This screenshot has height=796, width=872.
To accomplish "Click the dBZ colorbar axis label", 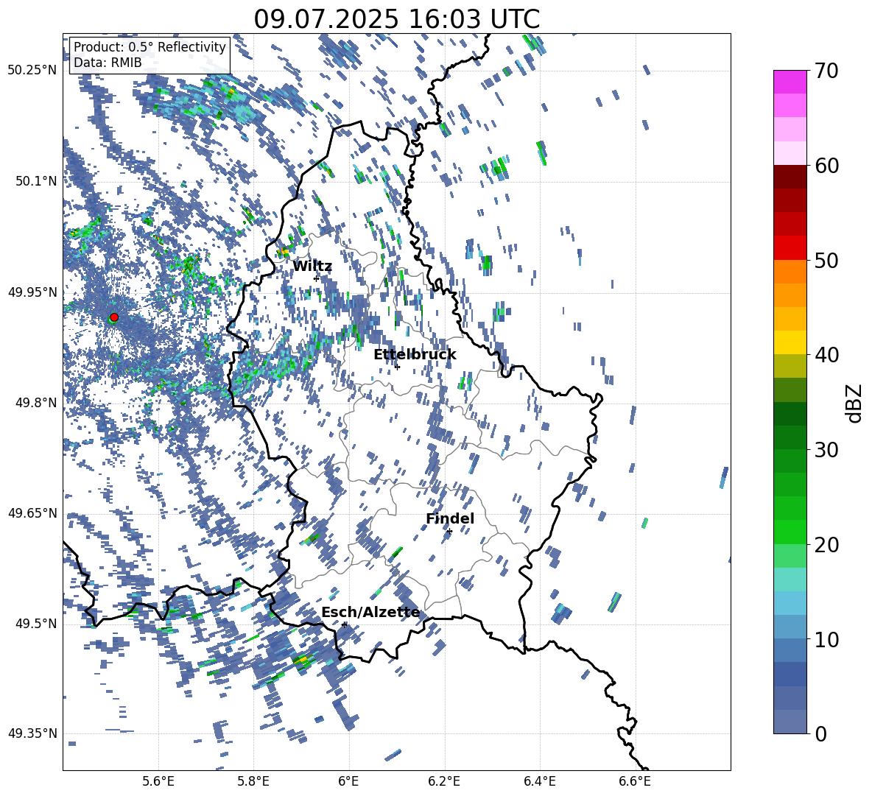I will [x=855, y=403].
